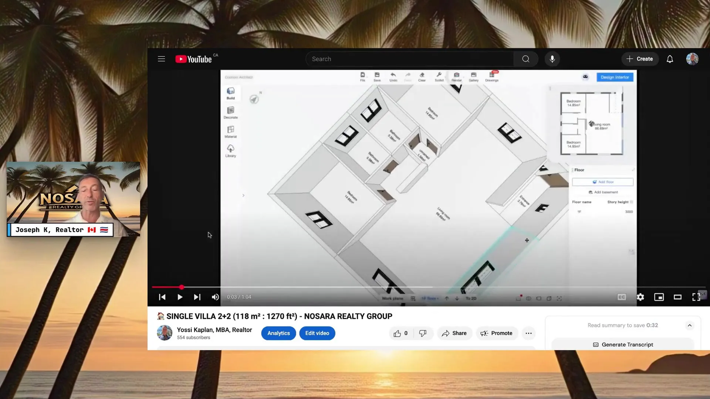Skip to next video
This screenshot has width=710, height=399.
tap(197, 297)
